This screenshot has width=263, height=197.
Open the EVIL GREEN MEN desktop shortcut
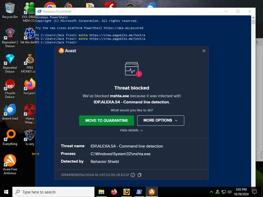(29, 12)
